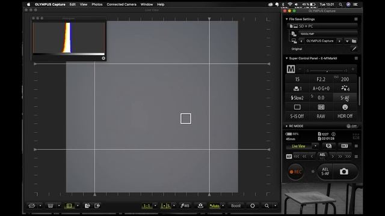Open the level gauge dropdown arrow
This screenshot has height=216, width=385.
(59, 206)
